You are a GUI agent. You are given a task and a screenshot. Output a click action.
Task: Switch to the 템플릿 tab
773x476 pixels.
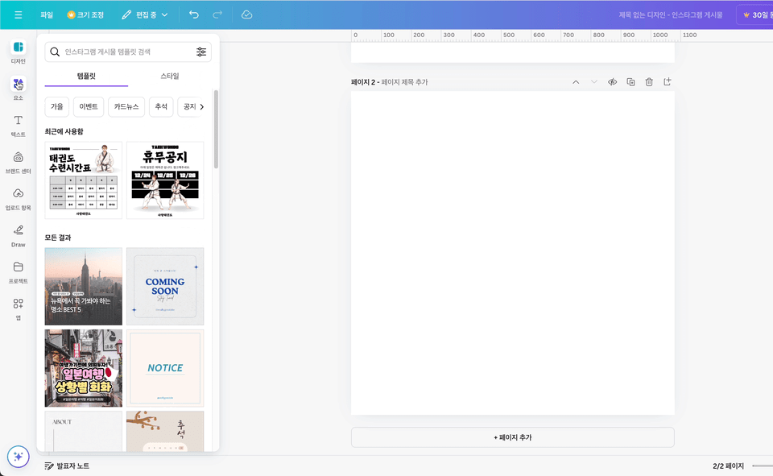pyautogui.click(x=86, y=77)
